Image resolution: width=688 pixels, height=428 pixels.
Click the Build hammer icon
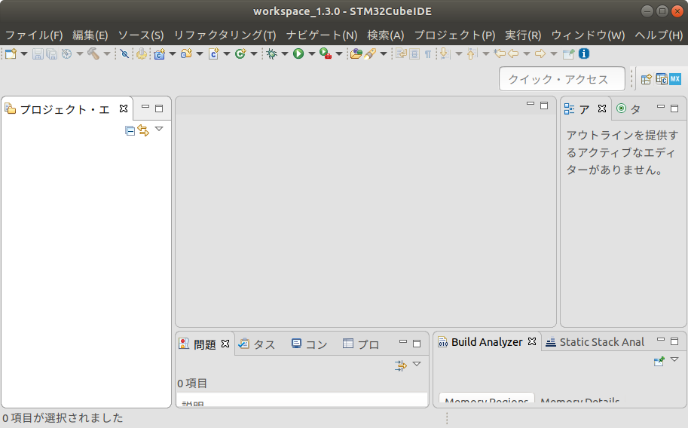click(93, 54)
